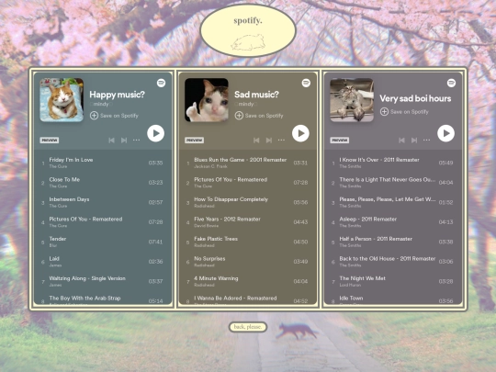The image size is (496, 372).
Task: Click the PREVIEW badge in Very sad boi hours
Action: click(x=340, y=141)
